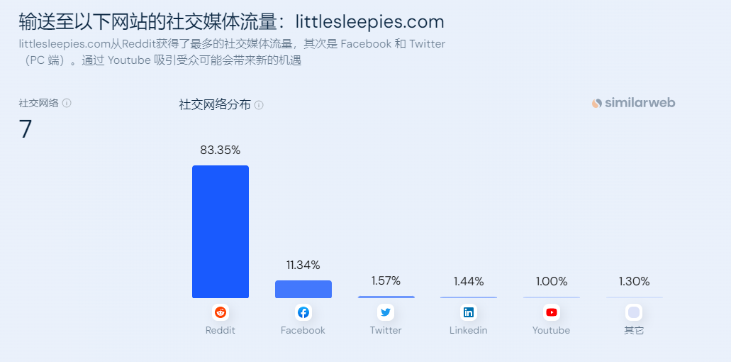Click the Twitter bird icon
This screenshot has height=362, width=731.
(x=386, y=312)
